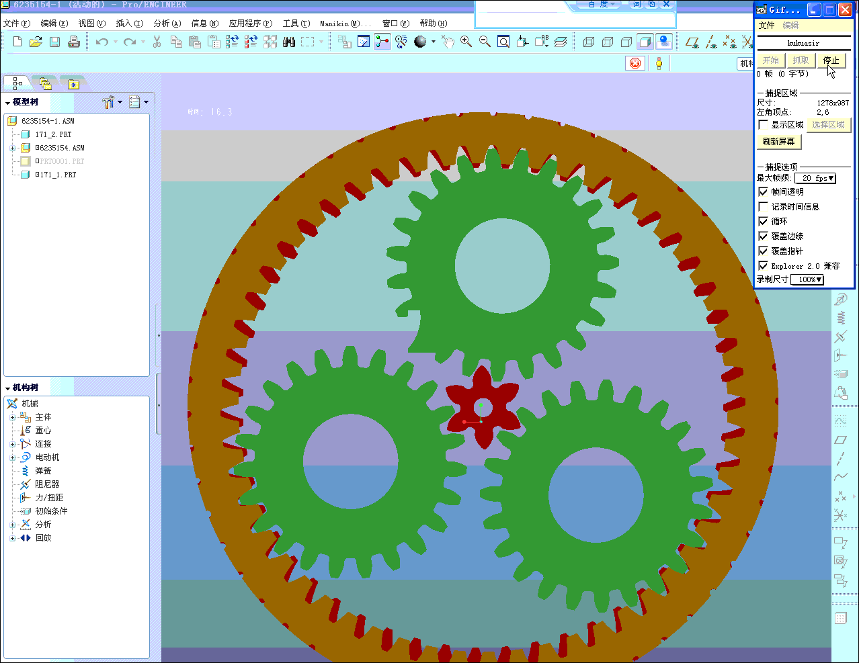Click the 刷新屏幕 button
This screenshot has width=859, height=663.
(x=778, y=142)
